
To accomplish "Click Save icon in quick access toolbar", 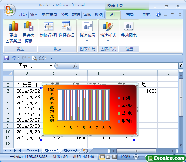I will [6, 58].
